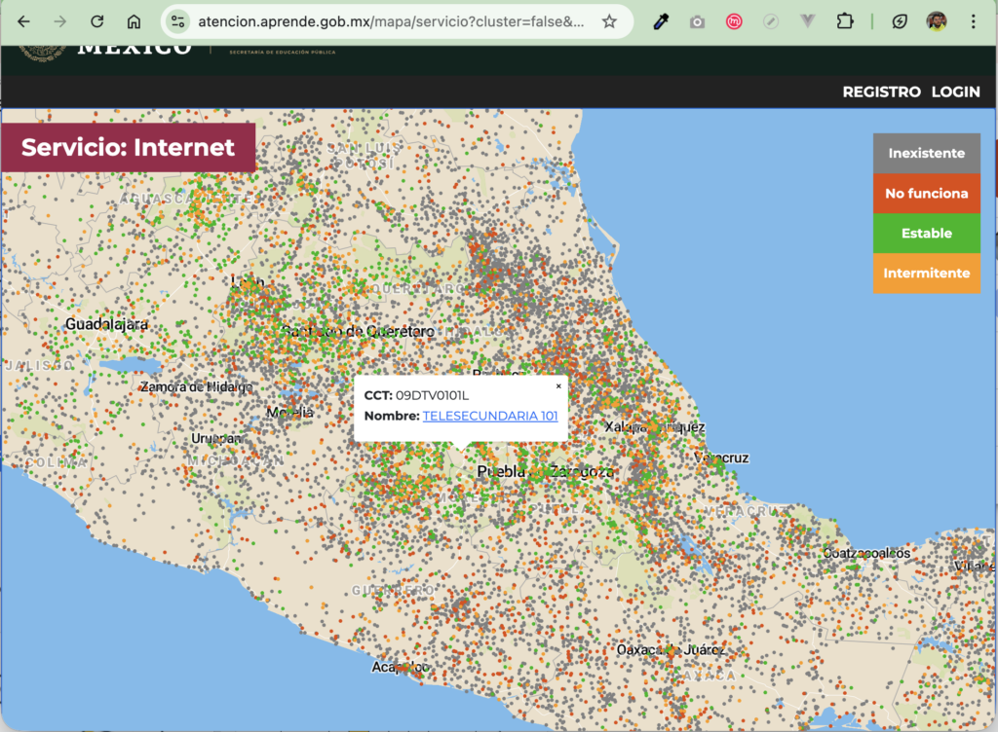Viewport: 998px width, 732px height.
Task: Toggle the Inexistente legend filter
Action: click(926, 153)
